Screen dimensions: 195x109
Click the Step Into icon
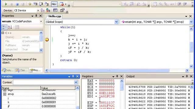pyautogui.click(x=35, y=4)
